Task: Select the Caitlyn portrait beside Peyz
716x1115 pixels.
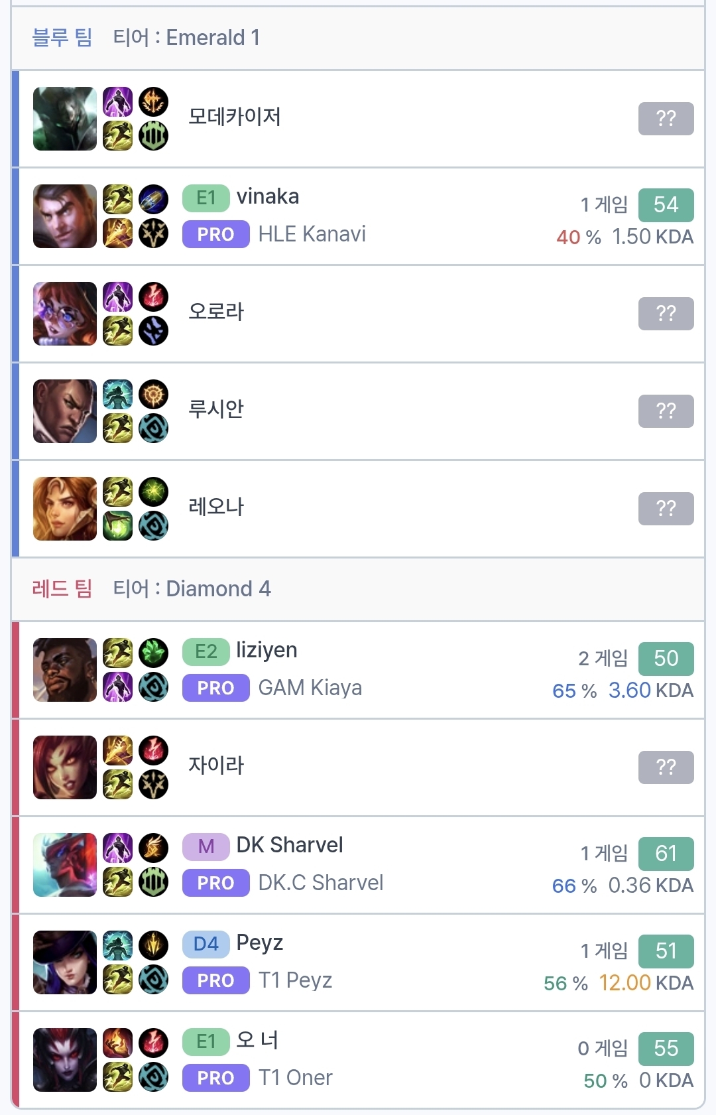Action: click(x=65, y=962)
